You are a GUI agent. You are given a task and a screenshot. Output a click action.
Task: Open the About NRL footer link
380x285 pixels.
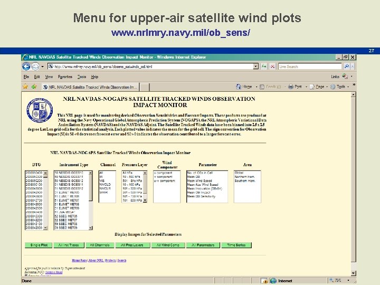click(x=96, y=260)
